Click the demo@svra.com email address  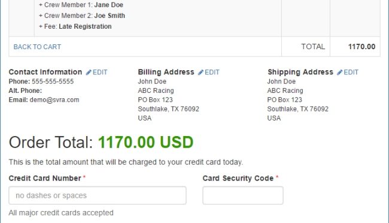(54, 100)
